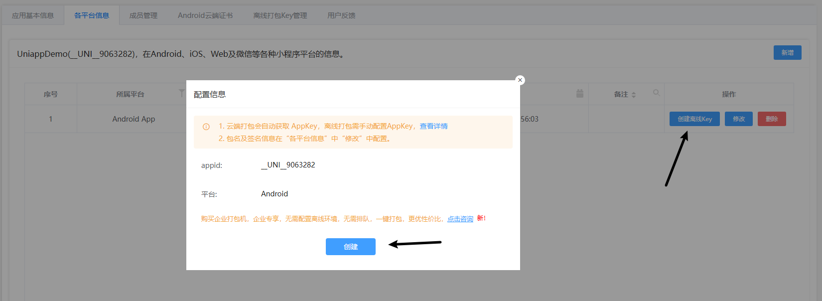Go to Android云端证书 tab
Viewport: 822px width, 301px height.
pos(205,15)
